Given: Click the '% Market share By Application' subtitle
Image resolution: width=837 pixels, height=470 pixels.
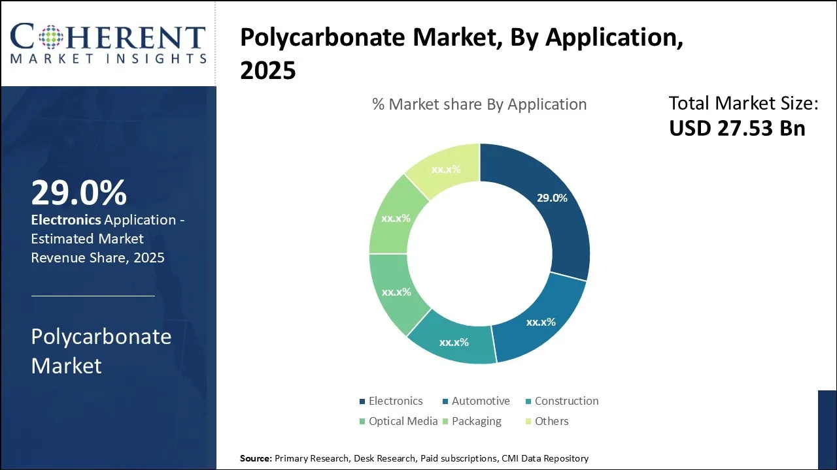Looking at the screenshot, I should 479,104.
